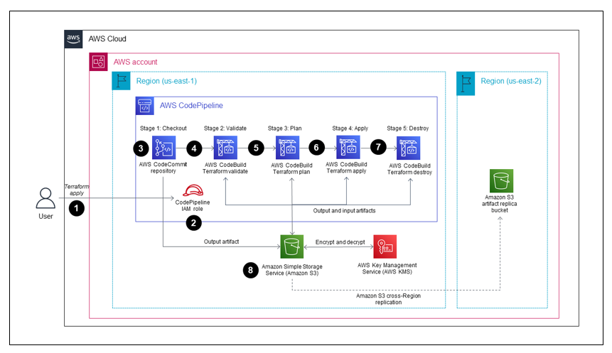Click the CodePipeline IAM role helmet icon
The image size is (612, 353).
click(193, 191)
